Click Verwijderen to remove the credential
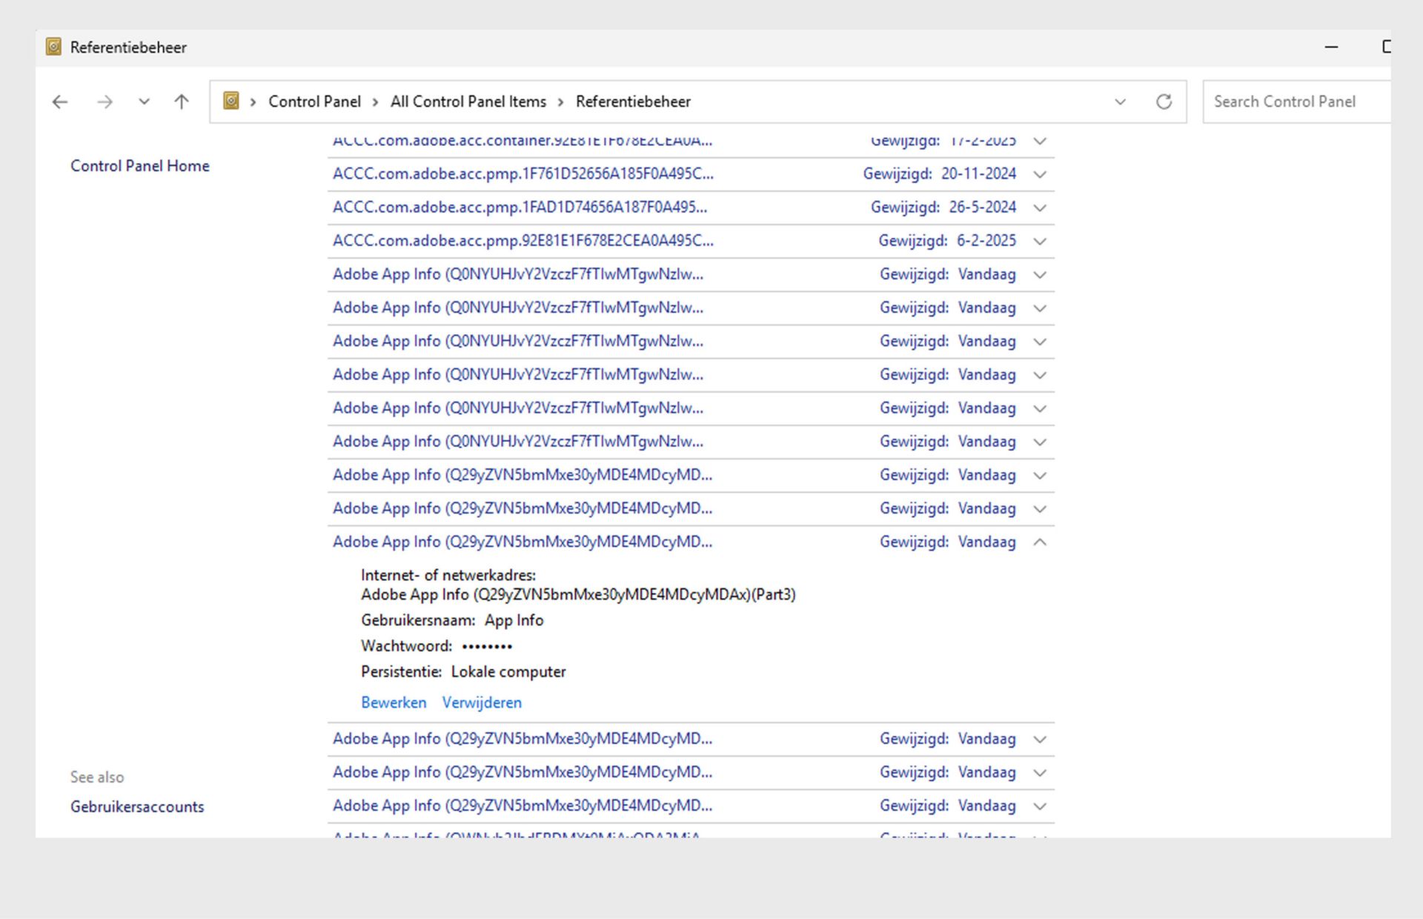 pyautogui.click(x=482, y=703)
